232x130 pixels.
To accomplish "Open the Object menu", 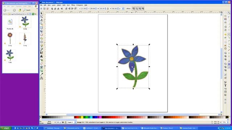I will pyautogui.click(x=59, y=5).
